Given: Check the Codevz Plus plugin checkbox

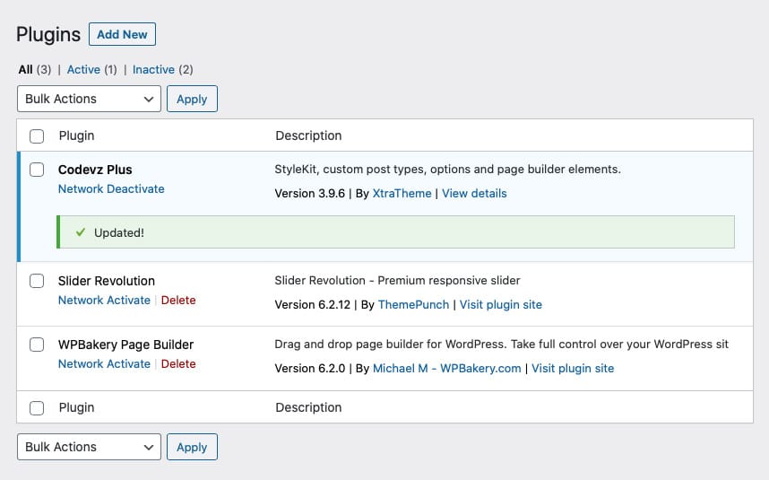Looking at the screenshot, I should coord(37,170).
